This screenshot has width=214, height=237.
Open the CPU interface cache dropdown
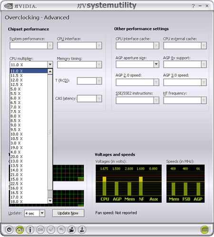point(137,46)
